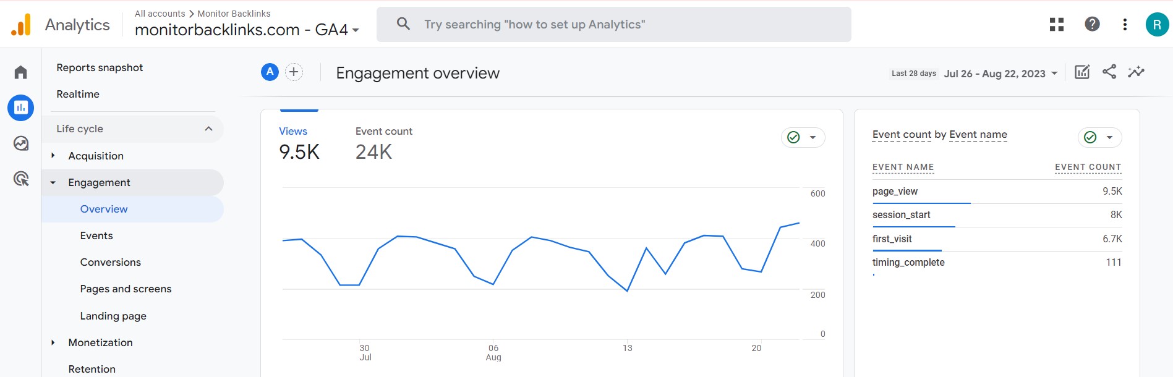The width and height of the screenshot is (1173, 377).
Task: Click the Explore icon in left rail
Action: pyautogui.click(x=20, y=143)
